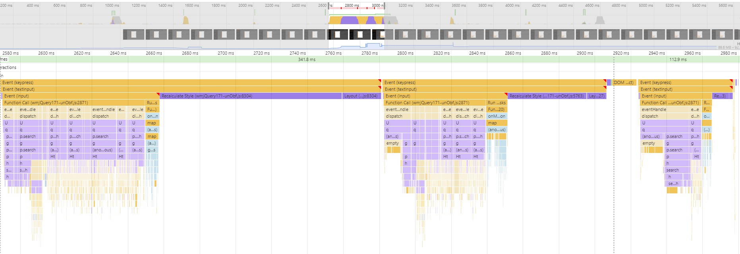Expand the Interactions track
The height and width of the screenshot is (254, 740).
[x=8, y=67]
